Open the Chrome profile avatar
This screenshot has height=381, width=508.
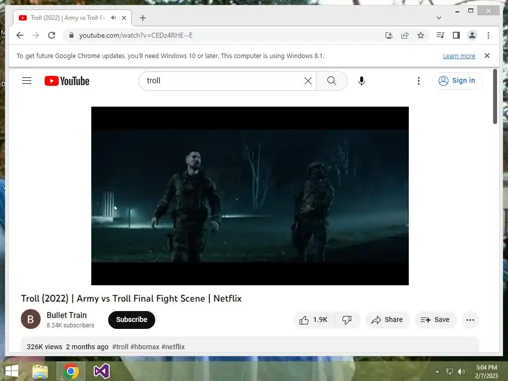click(472, 35)
